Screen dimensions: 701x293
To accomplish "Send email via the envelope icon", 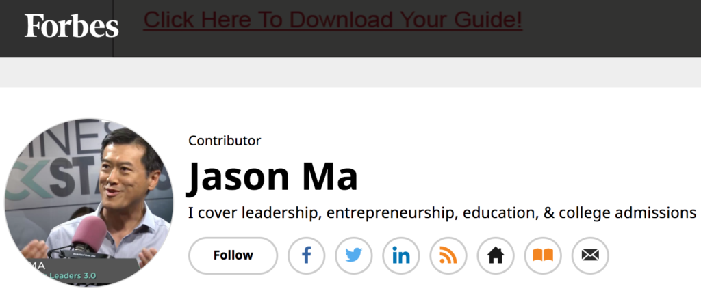I will pyautogui.click(x=591, y=255).
